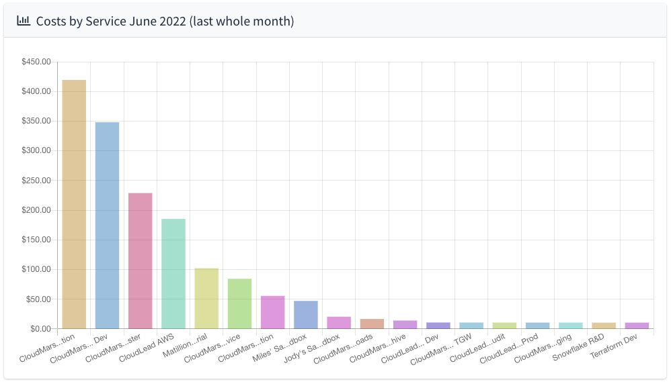Click the bar chart icon in the header

(24, 21)
